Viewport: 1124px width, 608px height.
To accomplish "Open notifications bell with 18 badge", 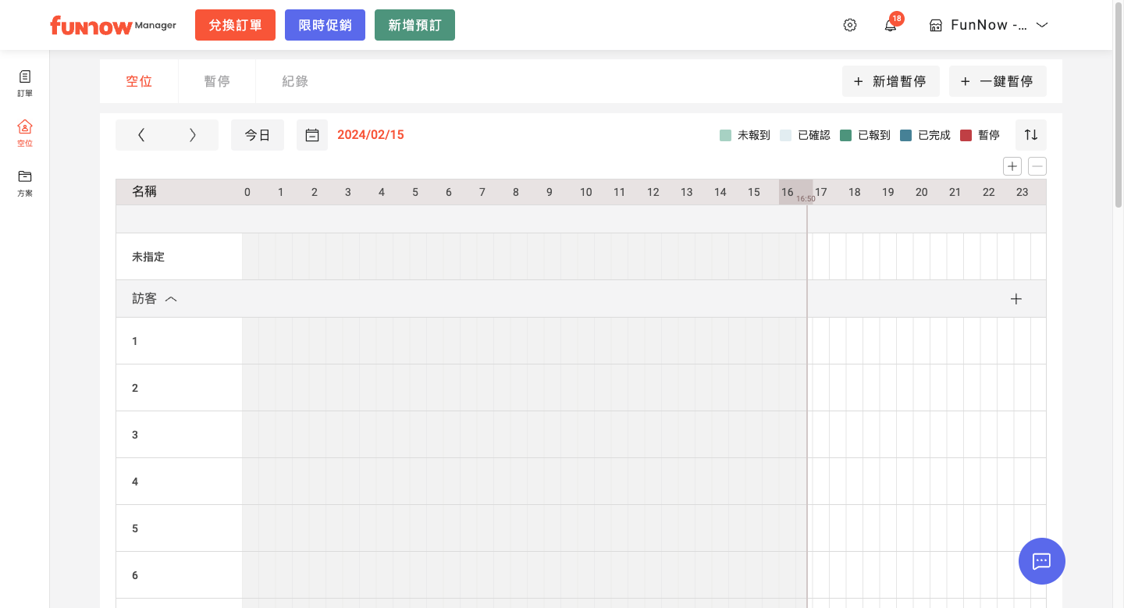I will pos(891,24).
